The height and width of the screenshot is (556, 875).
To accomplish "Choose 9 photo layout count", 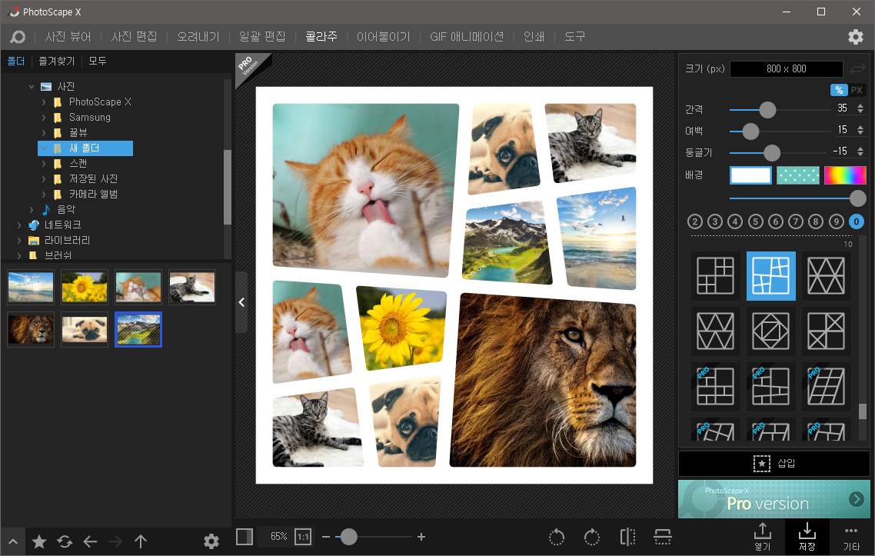I will (x=836, y=221).
